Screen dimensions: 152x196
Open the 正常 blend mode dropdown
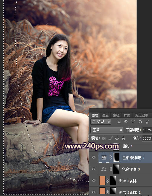click(107, 130)
